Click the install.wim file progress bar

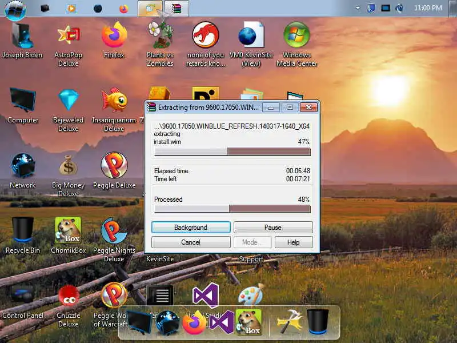[x=232, y=151]
